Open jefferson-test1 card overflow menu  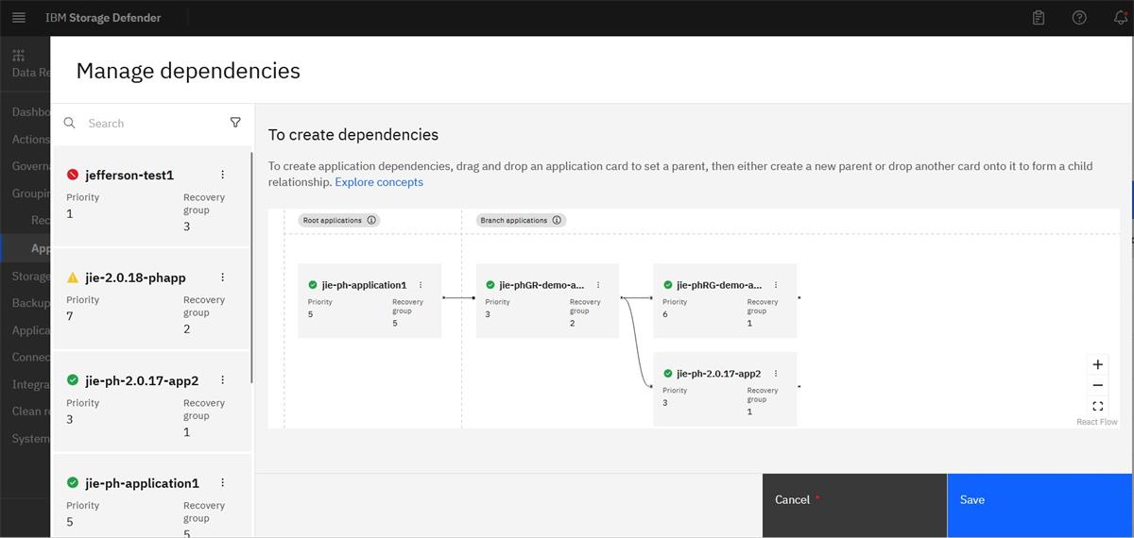click(x=223, y=175)
